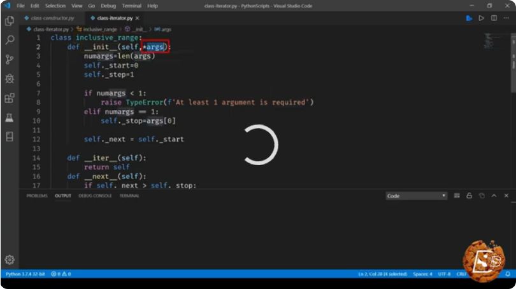Open the Explorer view in activity bar
Viewport: 516px width, 289px height.
[10, 21]
